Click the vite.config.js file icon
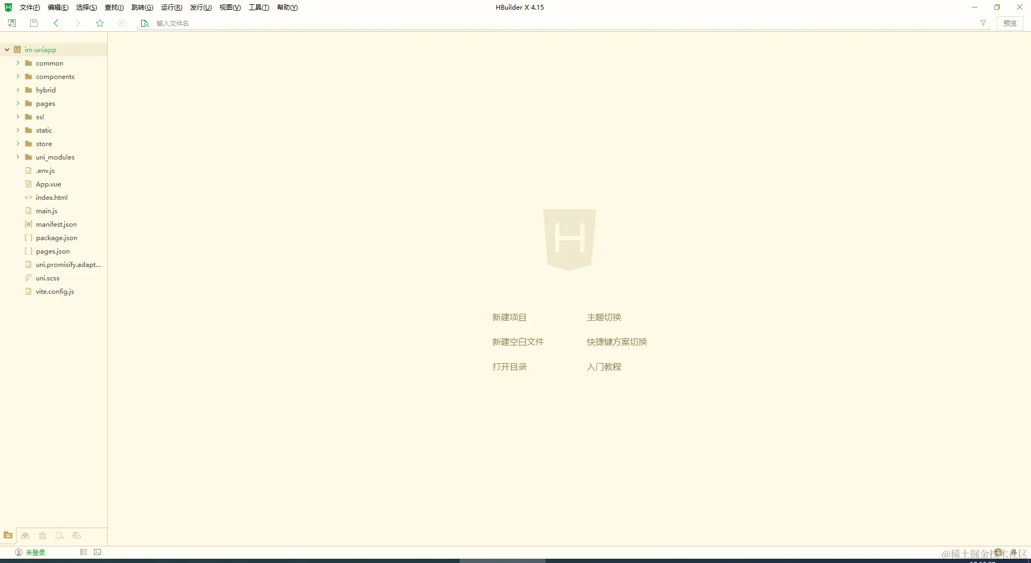Image resolution: width=1031 pixels, height=563 pixels. pos(28,292)
